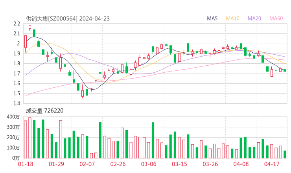Click the 02-07 date axis label
This screenshot has width=291, height=173.
point(87,164)
